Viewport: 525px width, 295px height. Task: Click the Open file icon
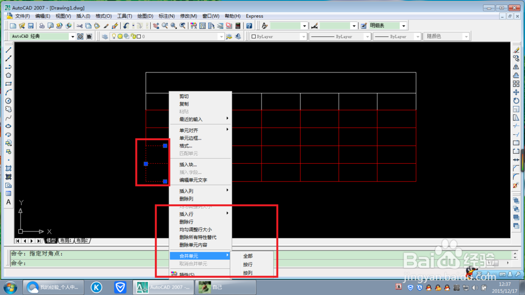[22, 26]
